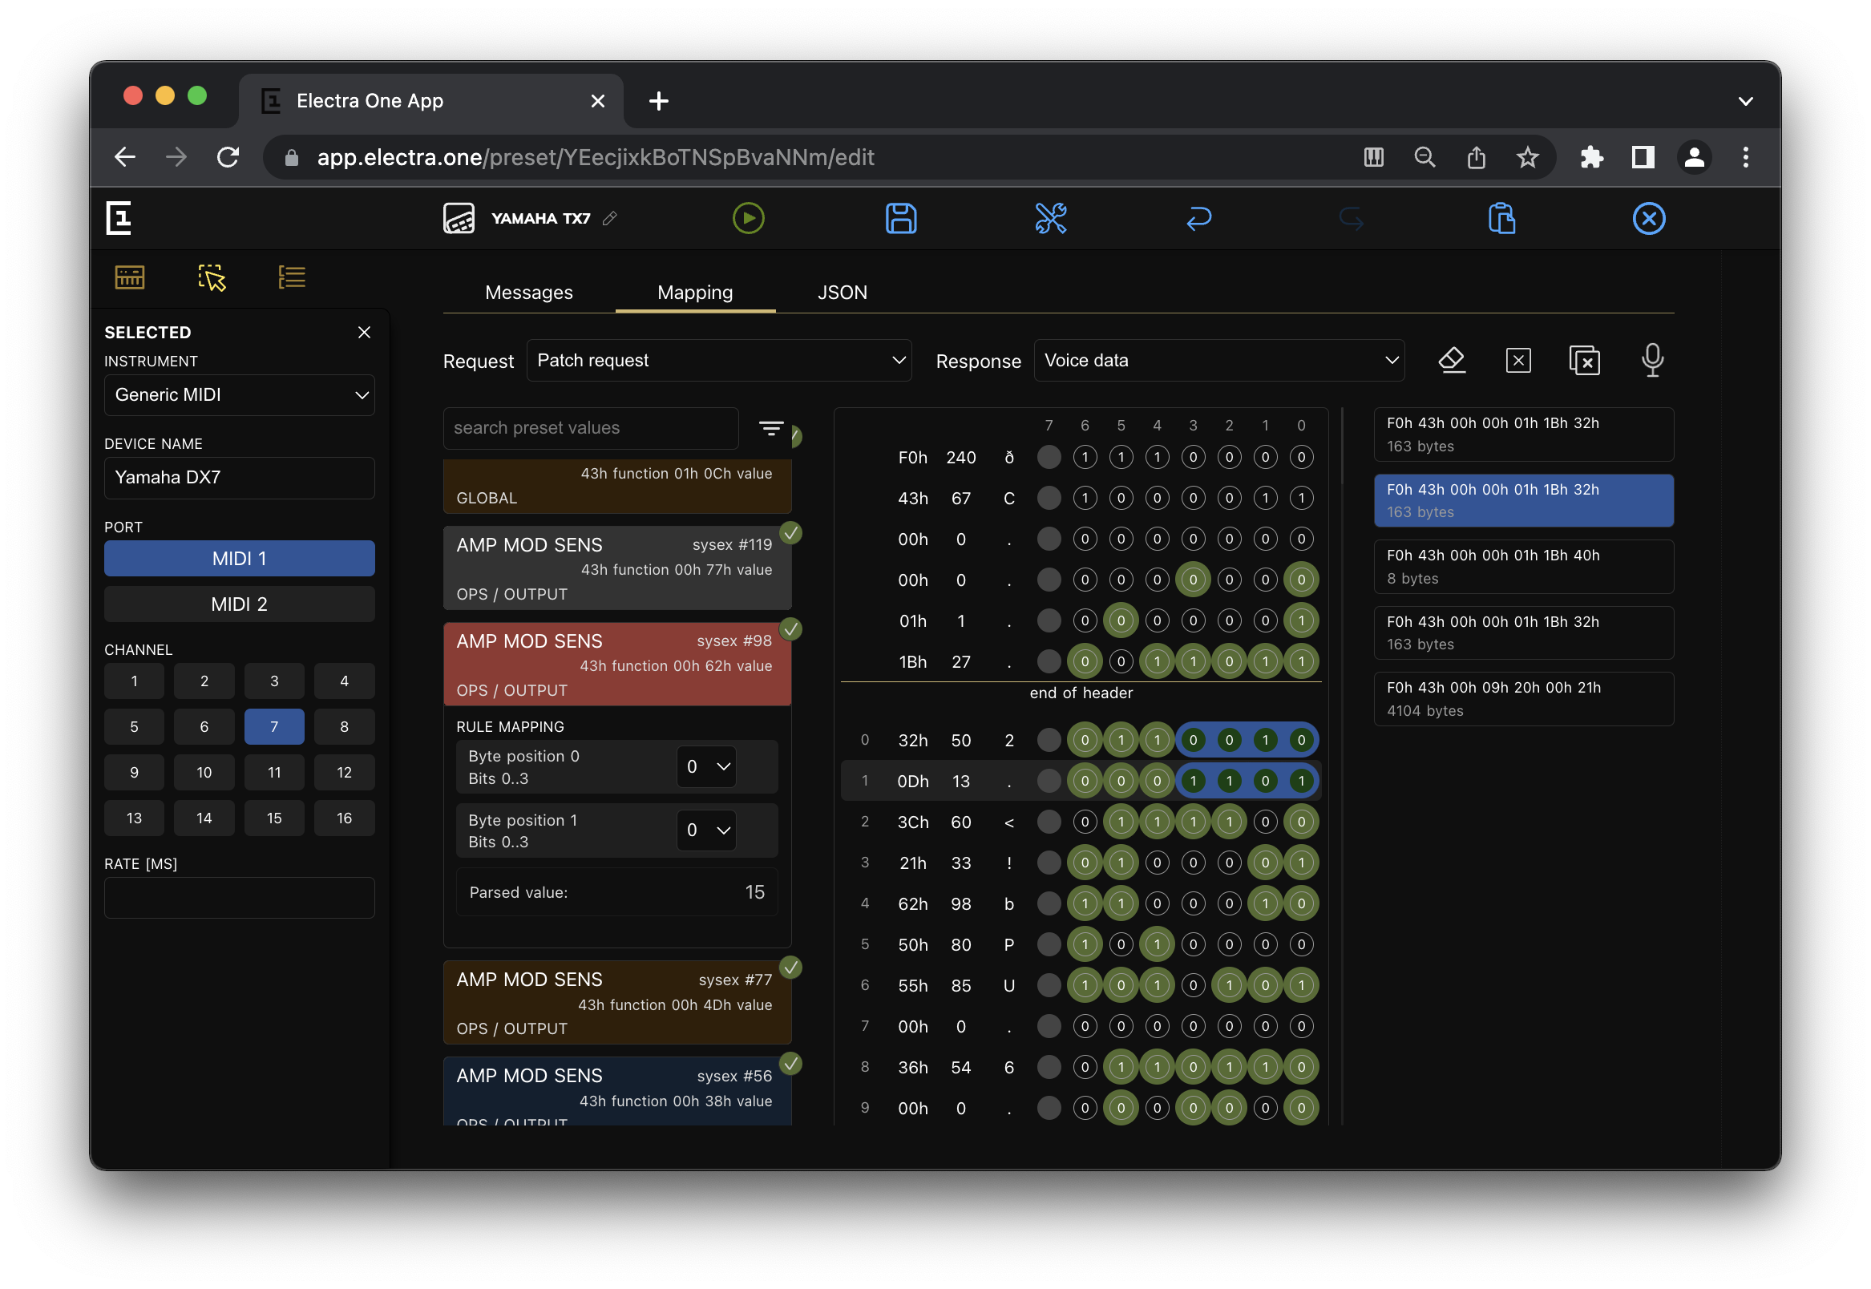Image resolution: width=1871 pixels, height=1289 pixels.
Task: Click the filter lines icon beside search
Action: [x=770, y=428]
